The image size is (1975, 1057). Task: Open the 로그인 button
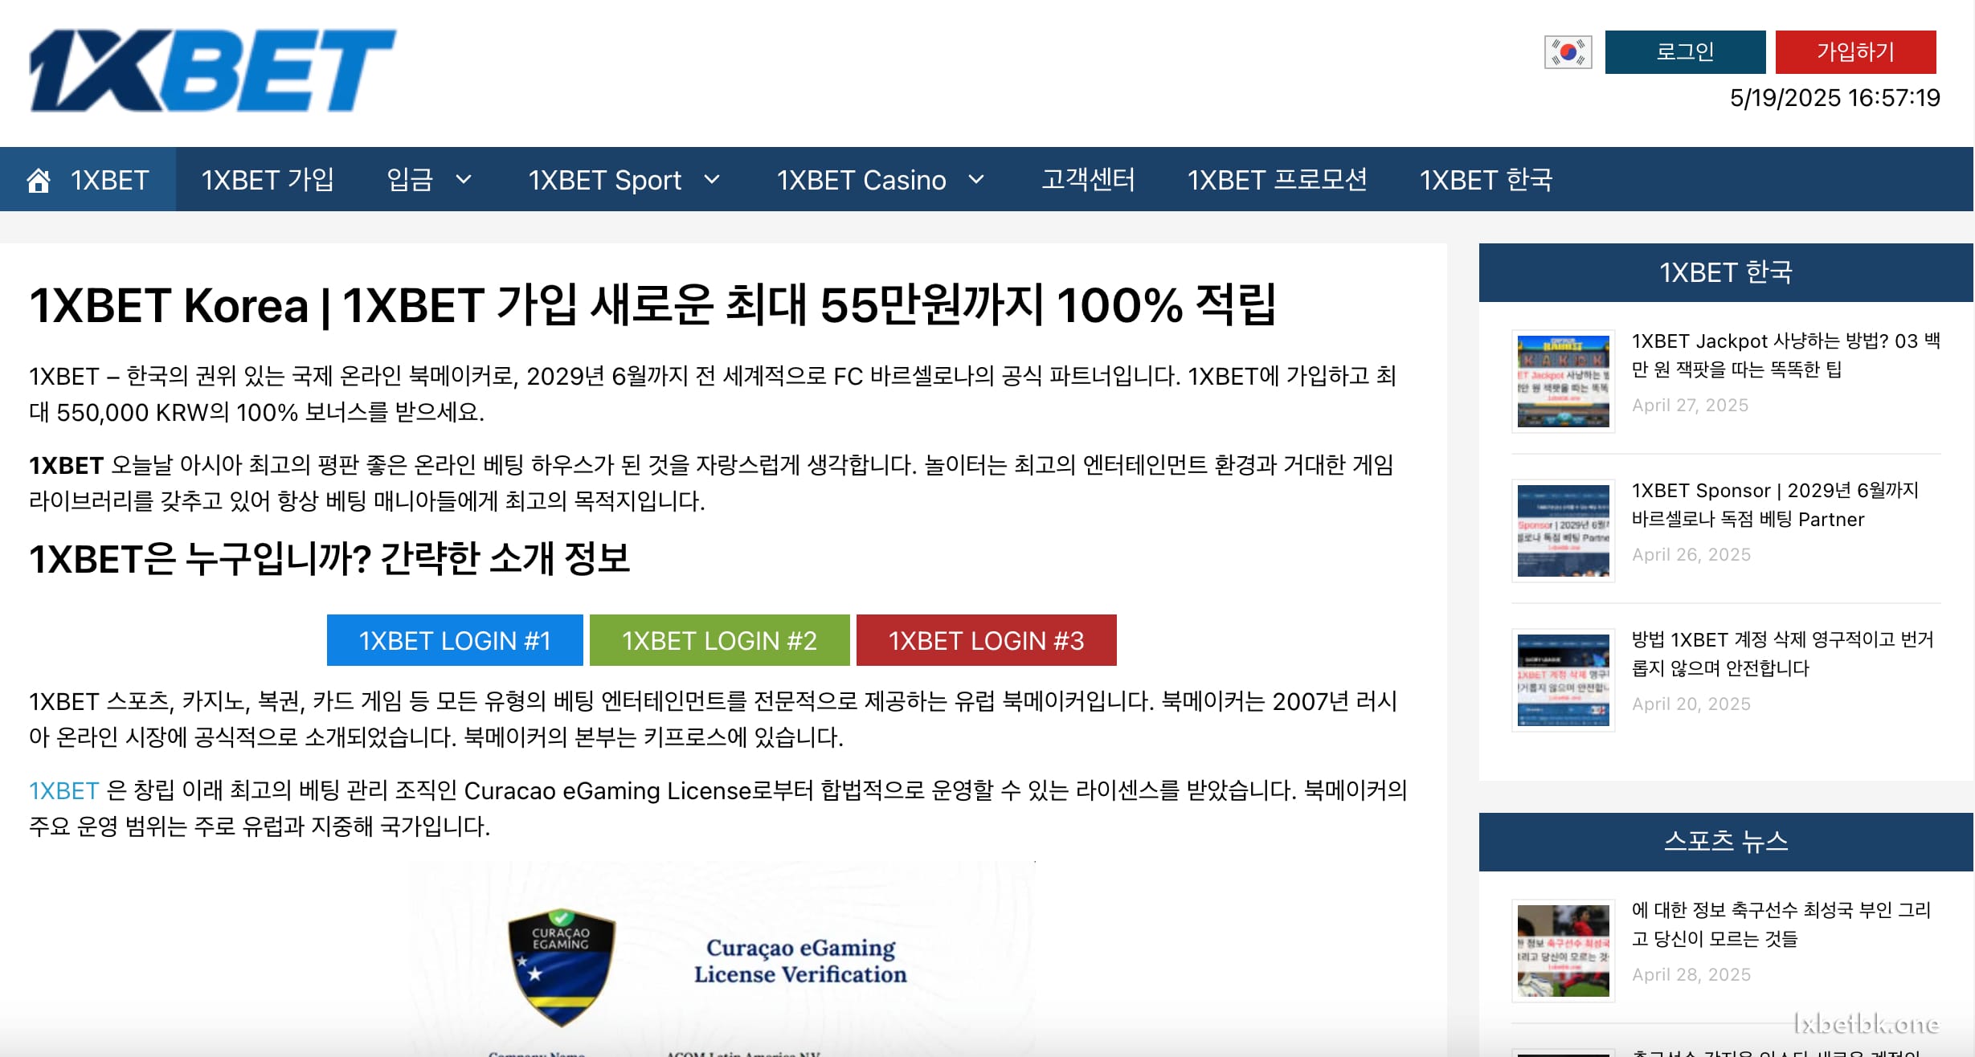click(x=1685, y=52)
